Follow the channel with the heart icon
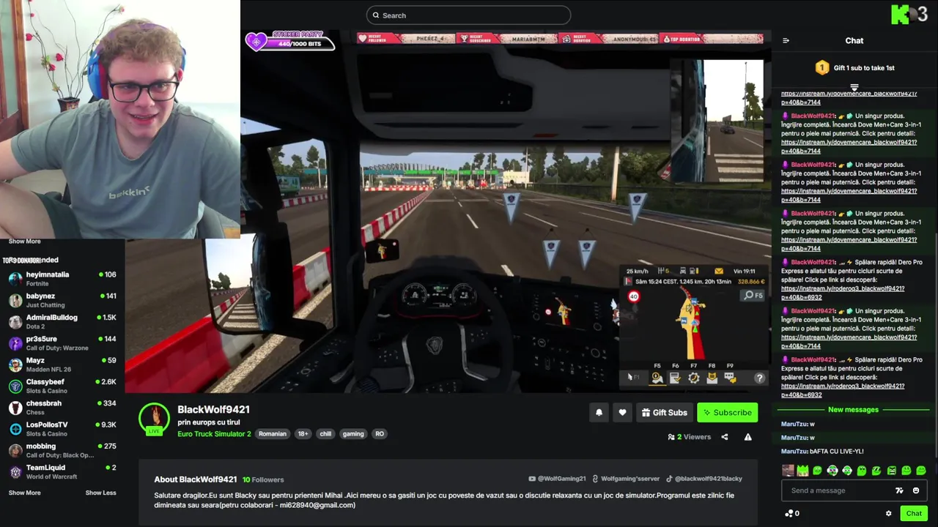Screen dimensions: 938x527 click(x=622, y=413)
